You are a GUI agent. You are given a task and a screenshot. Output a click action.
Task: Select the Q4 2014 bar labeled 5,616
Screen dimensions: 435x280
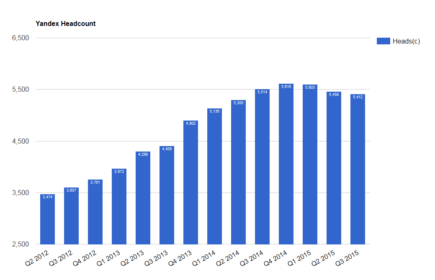[x=286, y=164]
